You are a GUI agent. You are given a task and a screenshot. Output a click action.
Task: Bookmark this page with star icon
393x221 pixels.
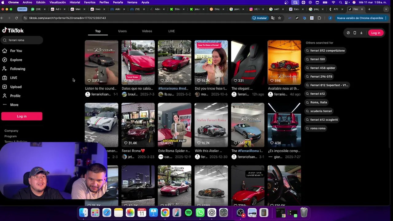click(x=279, y=18)
